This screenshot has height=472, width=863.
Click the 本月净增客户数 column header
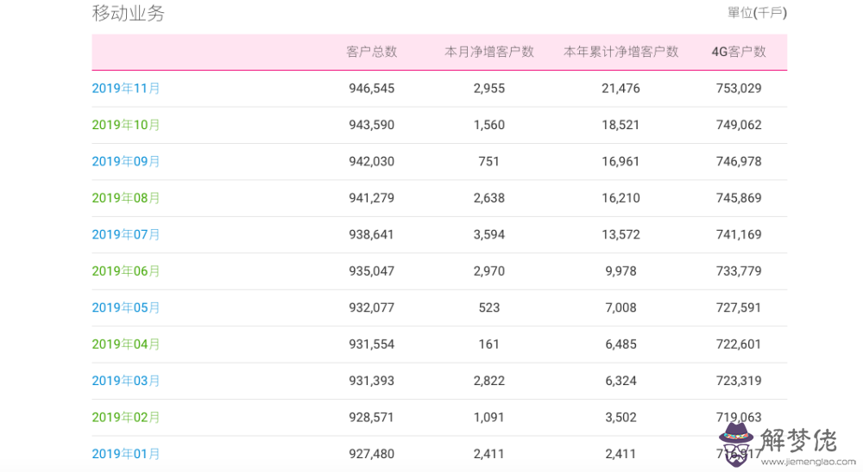point(489,52)
